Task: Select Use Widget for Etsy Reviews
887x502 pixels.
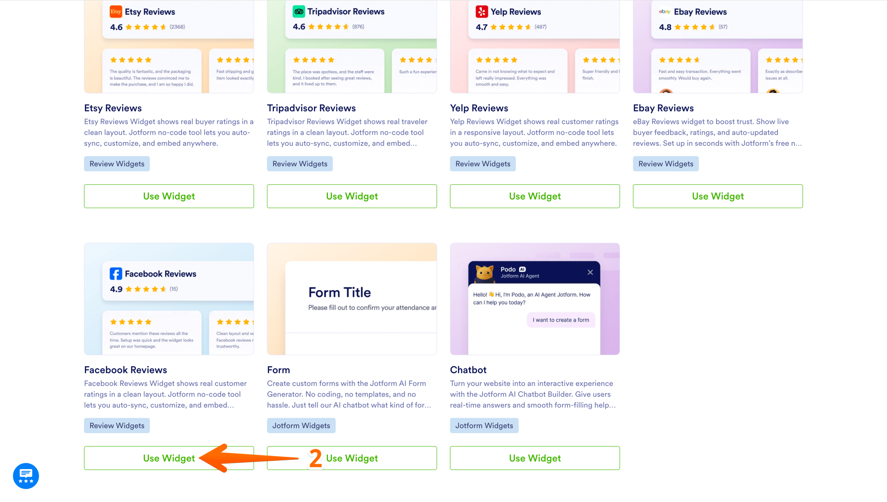Action: 169,196
